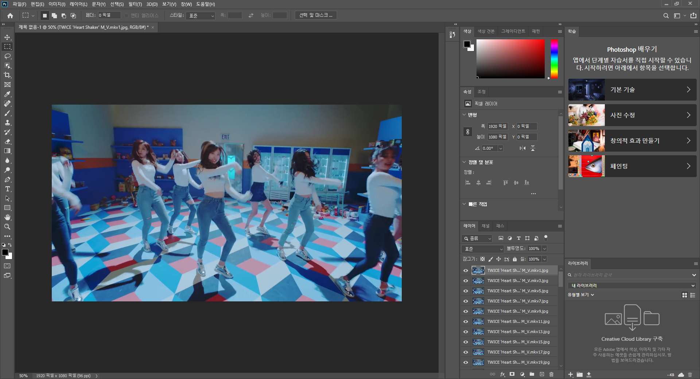Toggle link width and height constraint
700x379 pixels.
click(468, 132)
